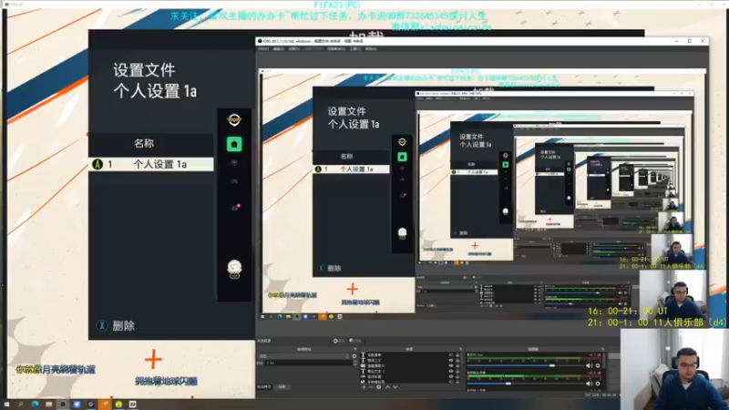Mute the second audio mixer channel

[x=589, y=384]
